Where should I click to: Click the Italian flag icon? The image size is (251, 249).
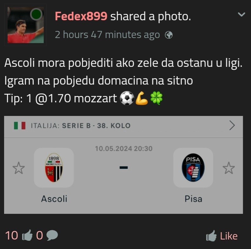coord(20,126)
